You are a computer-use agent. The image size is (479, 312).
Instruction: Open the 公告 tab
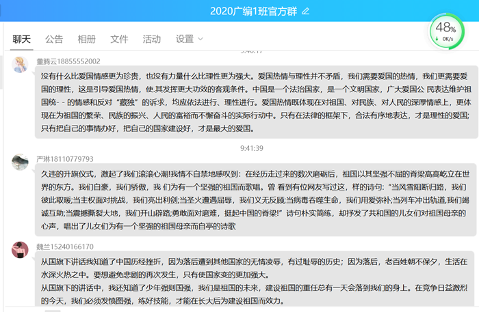(54, 39)
